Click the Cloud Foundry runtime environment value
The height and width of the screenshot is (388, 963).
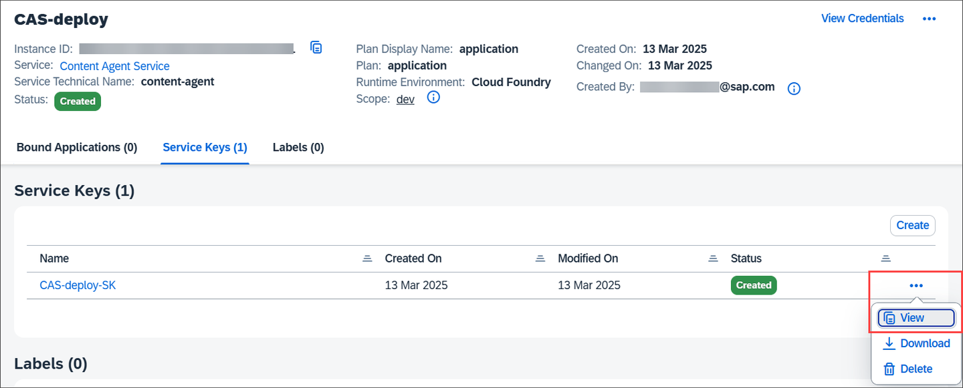coord(512,82)
